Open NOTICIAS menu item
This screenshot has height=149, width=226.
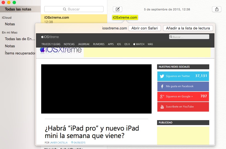tap(69, 44)
